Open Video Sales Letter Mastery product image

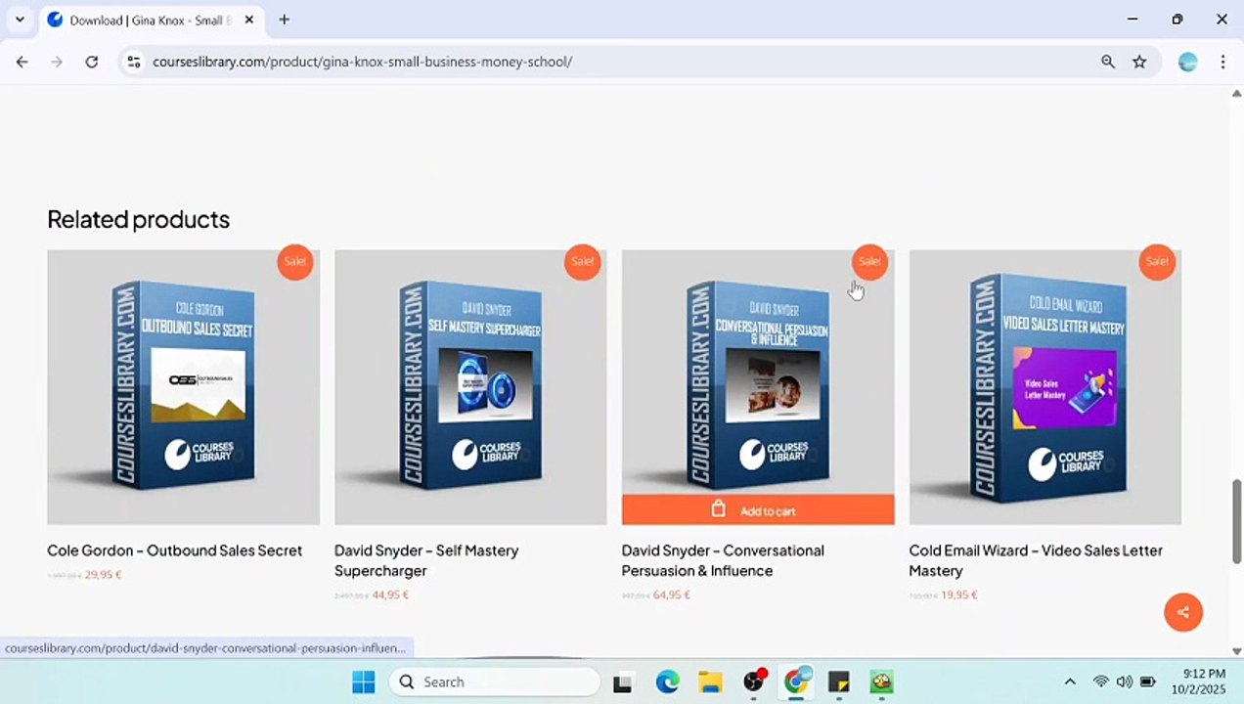tap(1045, 387)
